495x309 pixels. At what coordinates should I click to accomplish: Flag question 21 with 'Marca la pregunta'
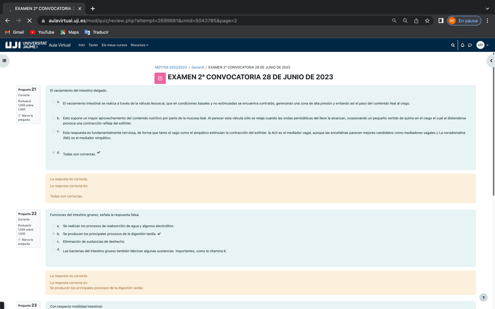click(x=27, y=118)
